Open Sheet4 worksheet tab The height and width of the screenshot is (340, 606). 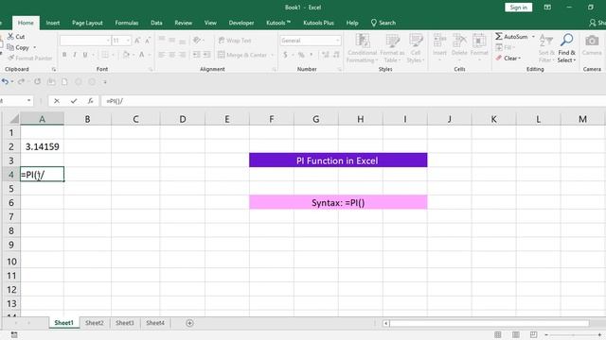coord(155,323)
